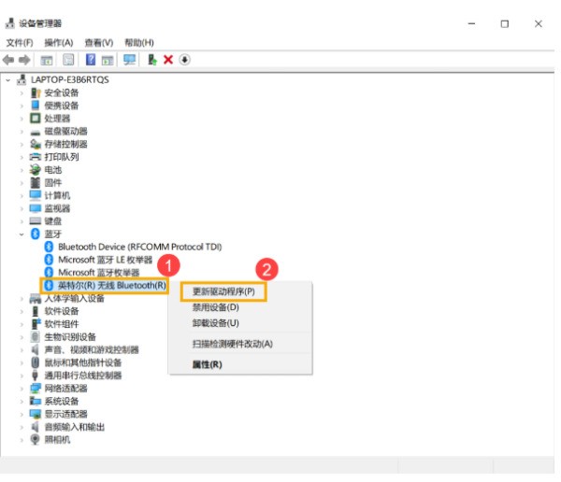Click the circled down-arrow toolbar icon
This screenshot has width=561, height=482.
[x=184, y=60]
